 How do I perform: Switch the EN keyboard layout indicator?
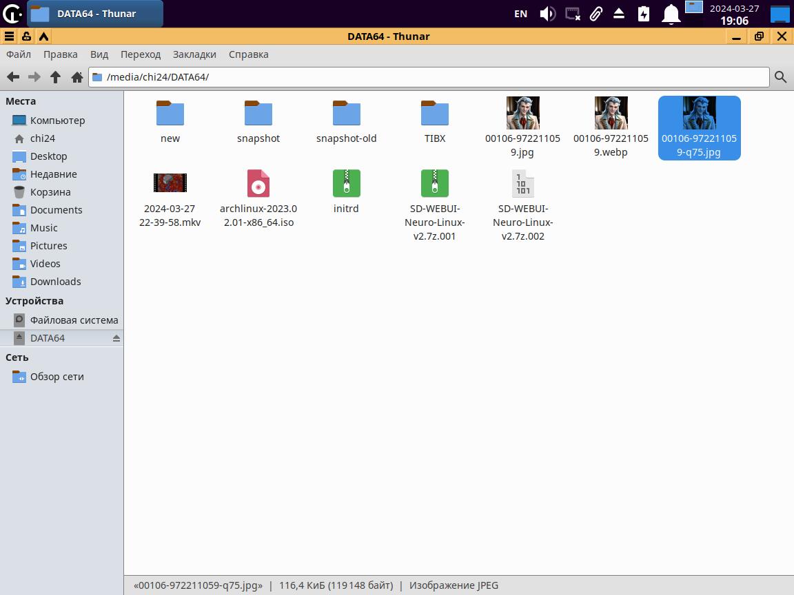click(520, 14)
